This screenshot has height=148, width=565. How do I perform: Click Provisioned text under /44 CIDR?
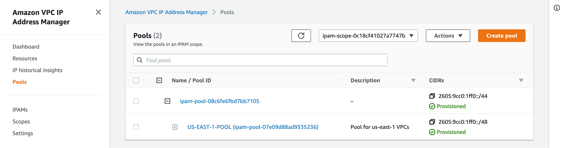pyautogui.click(x=451, y=106)
